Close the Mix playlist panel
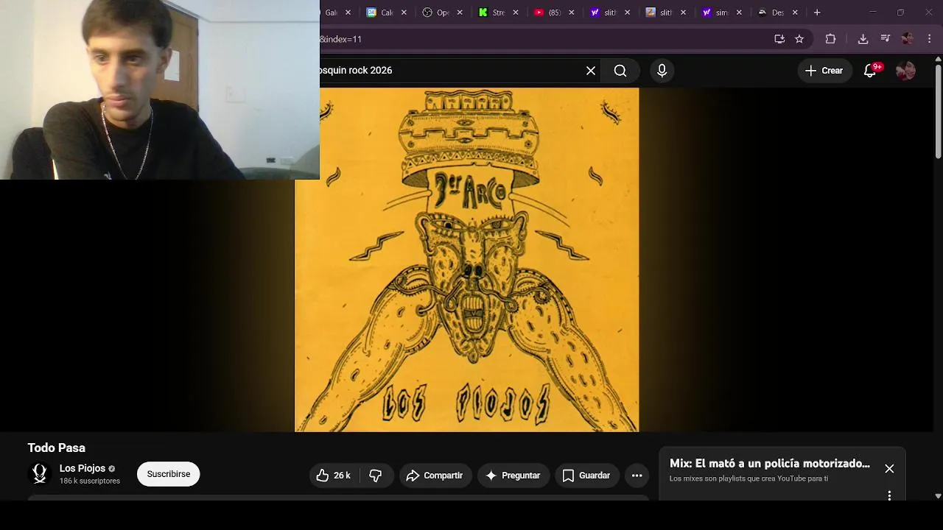 tap(889, 469)
